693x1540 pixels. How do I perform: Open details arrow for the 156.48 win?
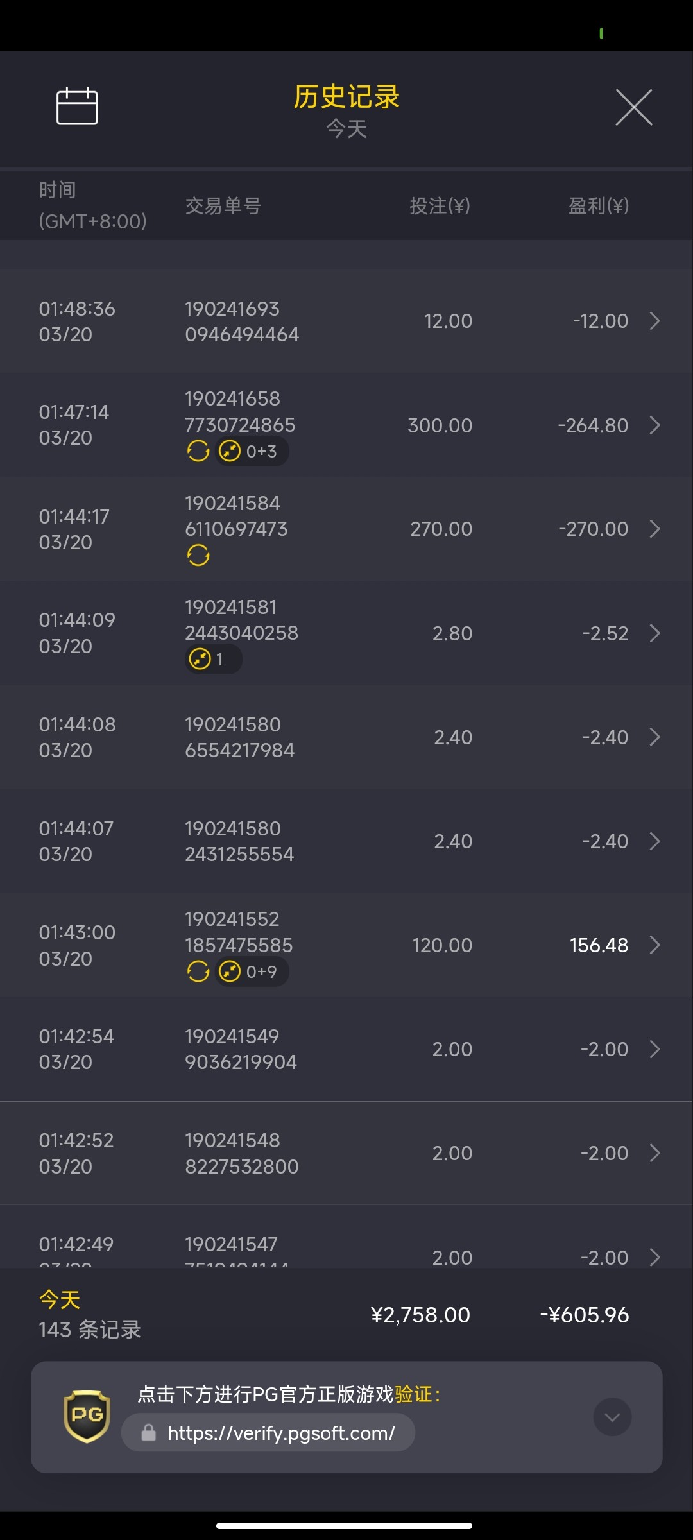654,945
